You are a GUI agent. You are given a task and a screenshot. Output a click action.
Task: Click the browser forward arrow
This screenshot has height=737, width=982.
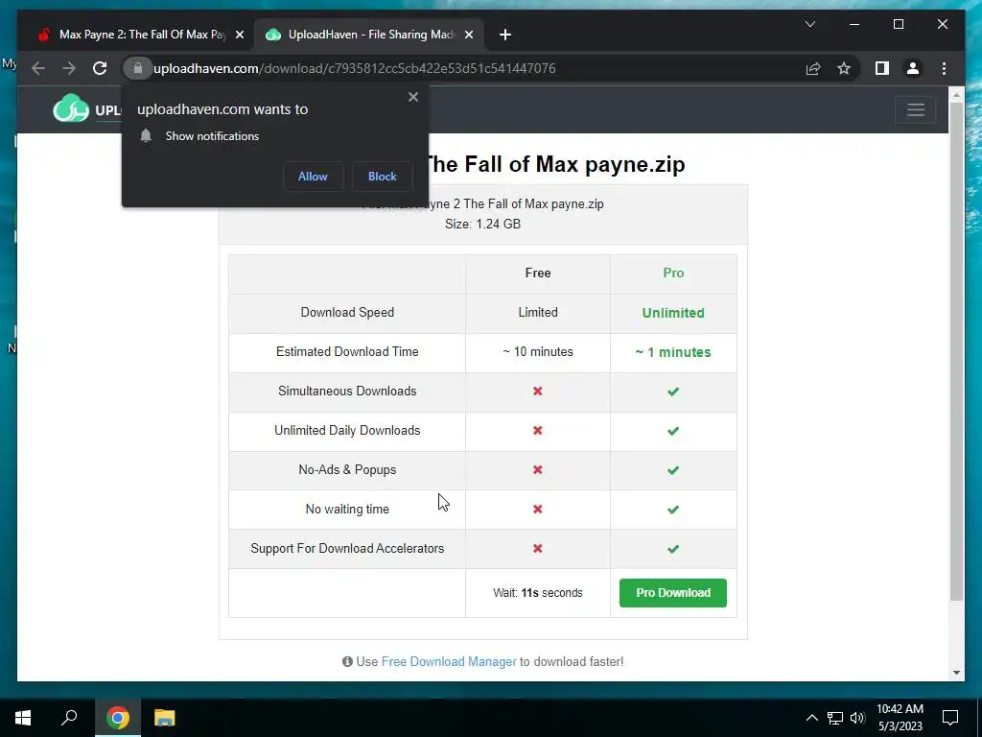coord(69,68)
